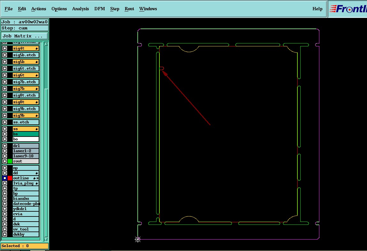Click the layer list scroll down arrow
Screen dimensions: 367x251
(x=46, y=239)
